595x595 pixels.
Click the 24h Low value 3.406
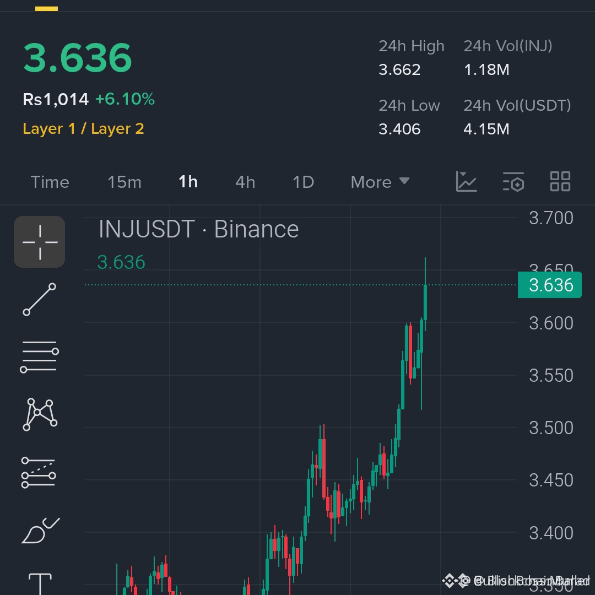tap(399, 129)
